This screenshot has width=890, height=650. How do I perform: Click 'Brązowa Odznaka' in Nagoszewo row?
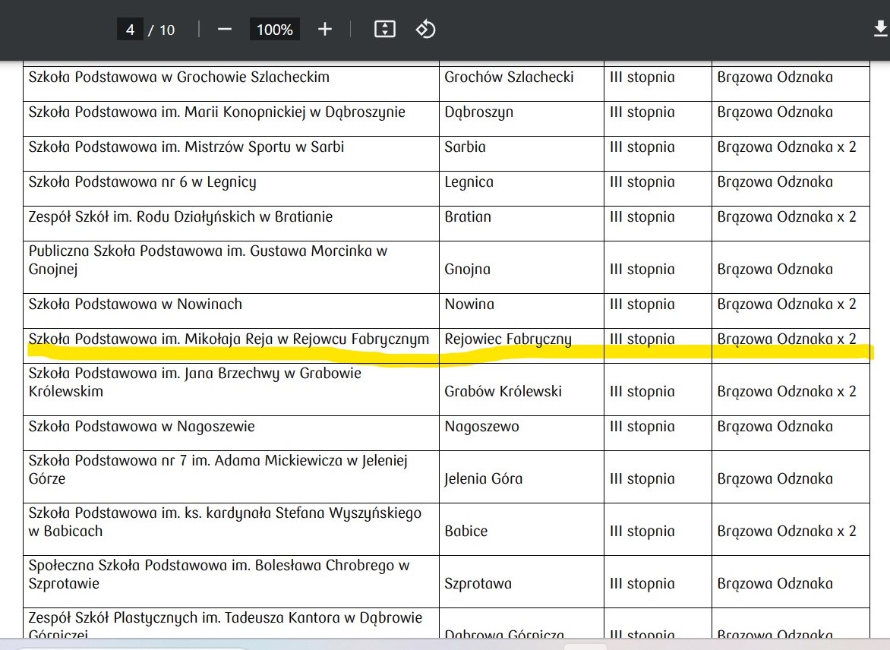775,427
